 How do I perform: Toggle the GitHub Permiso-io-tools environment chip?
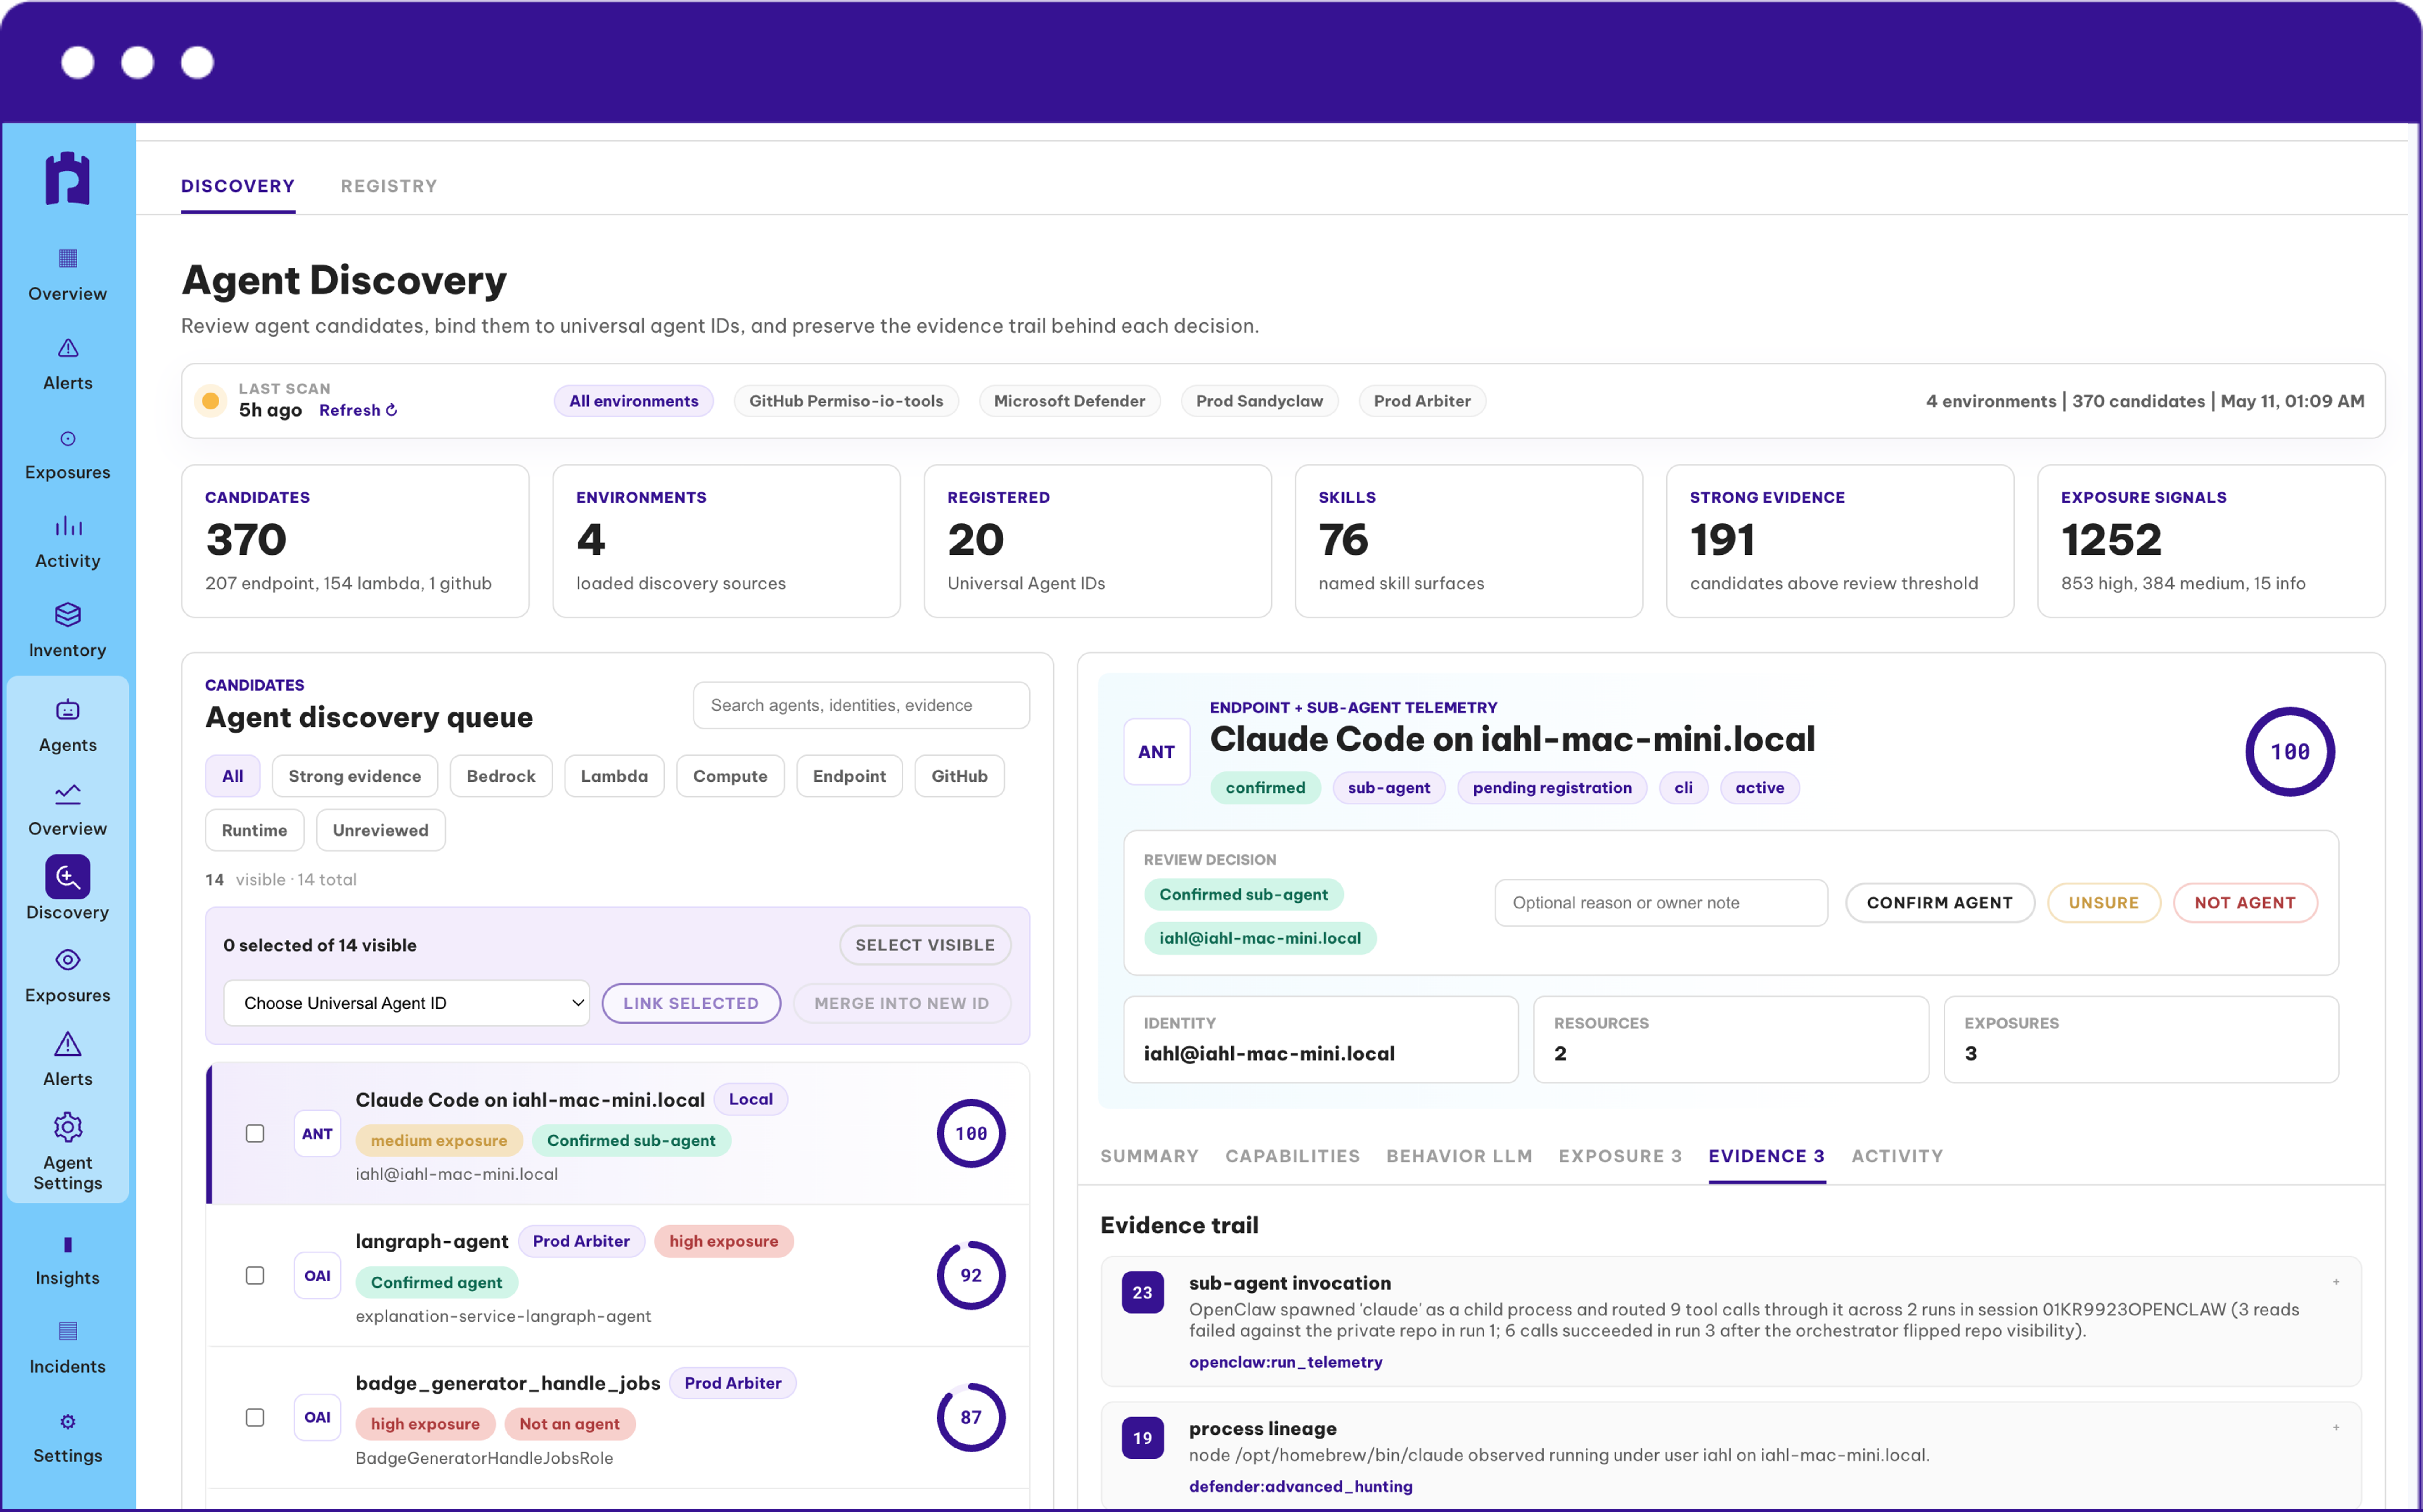coord(846,401)
